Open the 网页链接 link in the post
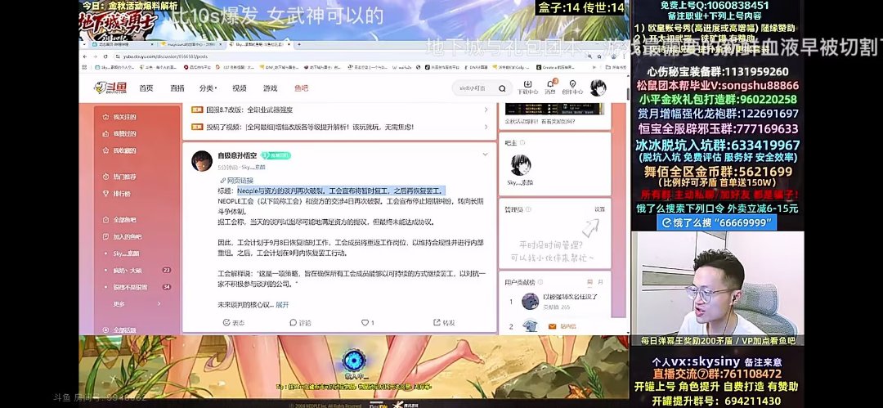The width and height of the screenshot is (883, 408). pyautogui.click(x=240, y=180)
